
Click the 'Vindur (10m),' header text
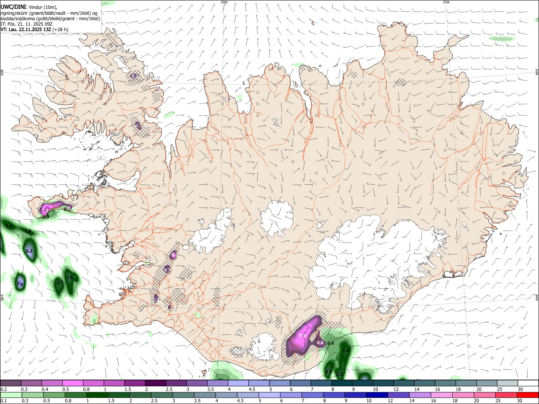[x=44, y=7]
